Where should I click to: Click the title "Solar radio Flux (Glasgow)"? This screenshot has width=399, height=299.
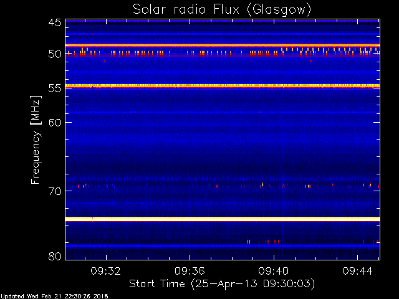[222, 10]
